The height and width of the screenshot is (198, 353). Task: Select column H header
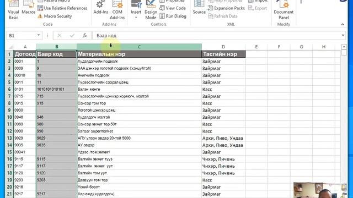point(324,47)
